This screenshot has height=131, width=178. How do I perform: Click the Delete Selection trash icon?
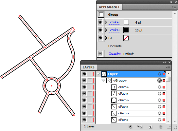161,127
